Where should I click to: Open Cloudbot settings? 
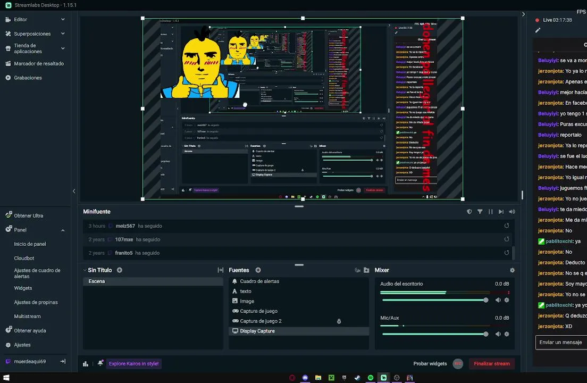(x=24, y=259)
